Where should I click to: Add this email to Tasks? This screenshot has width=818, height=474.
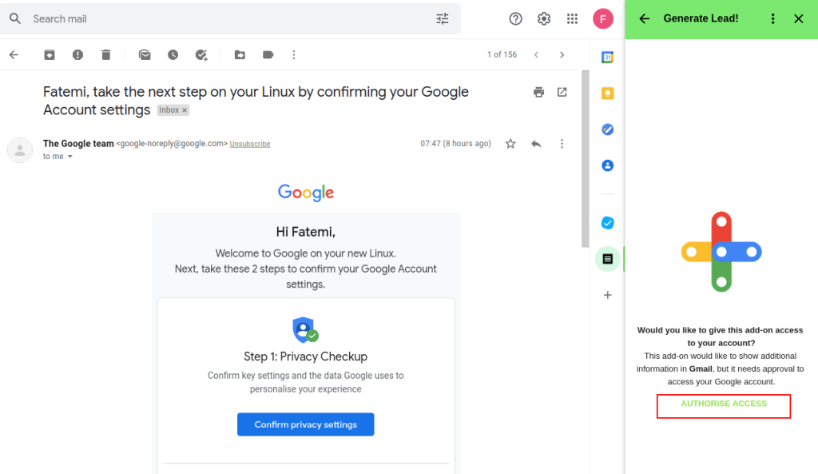[x=201, y=54]
